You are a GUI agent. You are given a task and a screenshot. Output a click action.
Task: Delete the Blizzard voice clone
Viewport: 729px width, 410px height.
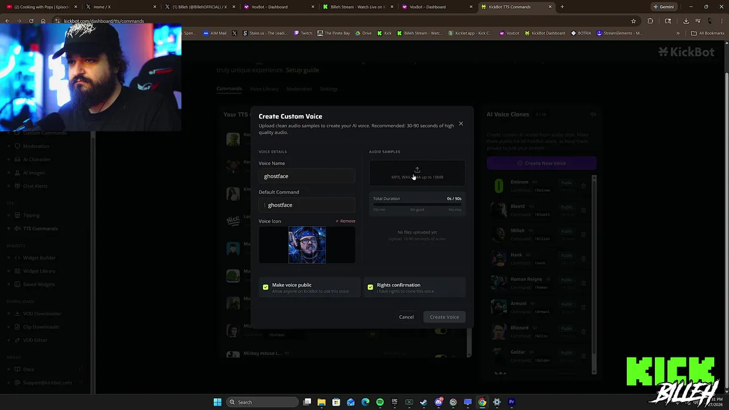[583, 331]
